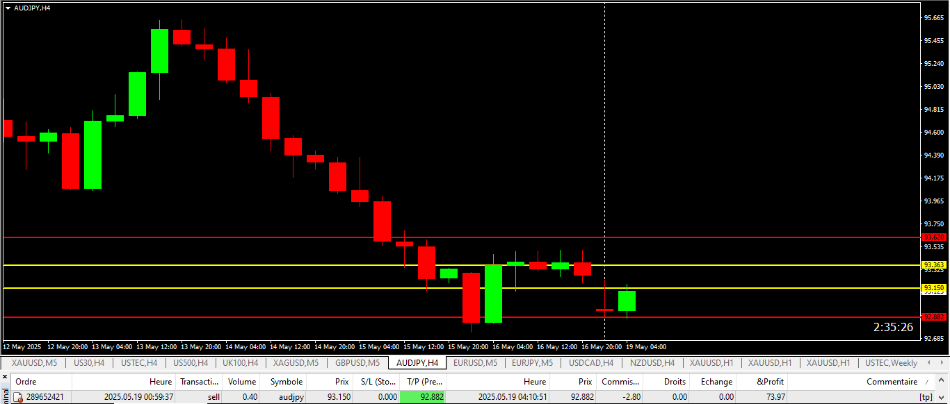Click the red 92.882 price level label
950x404 pixels.
(934, 317)
